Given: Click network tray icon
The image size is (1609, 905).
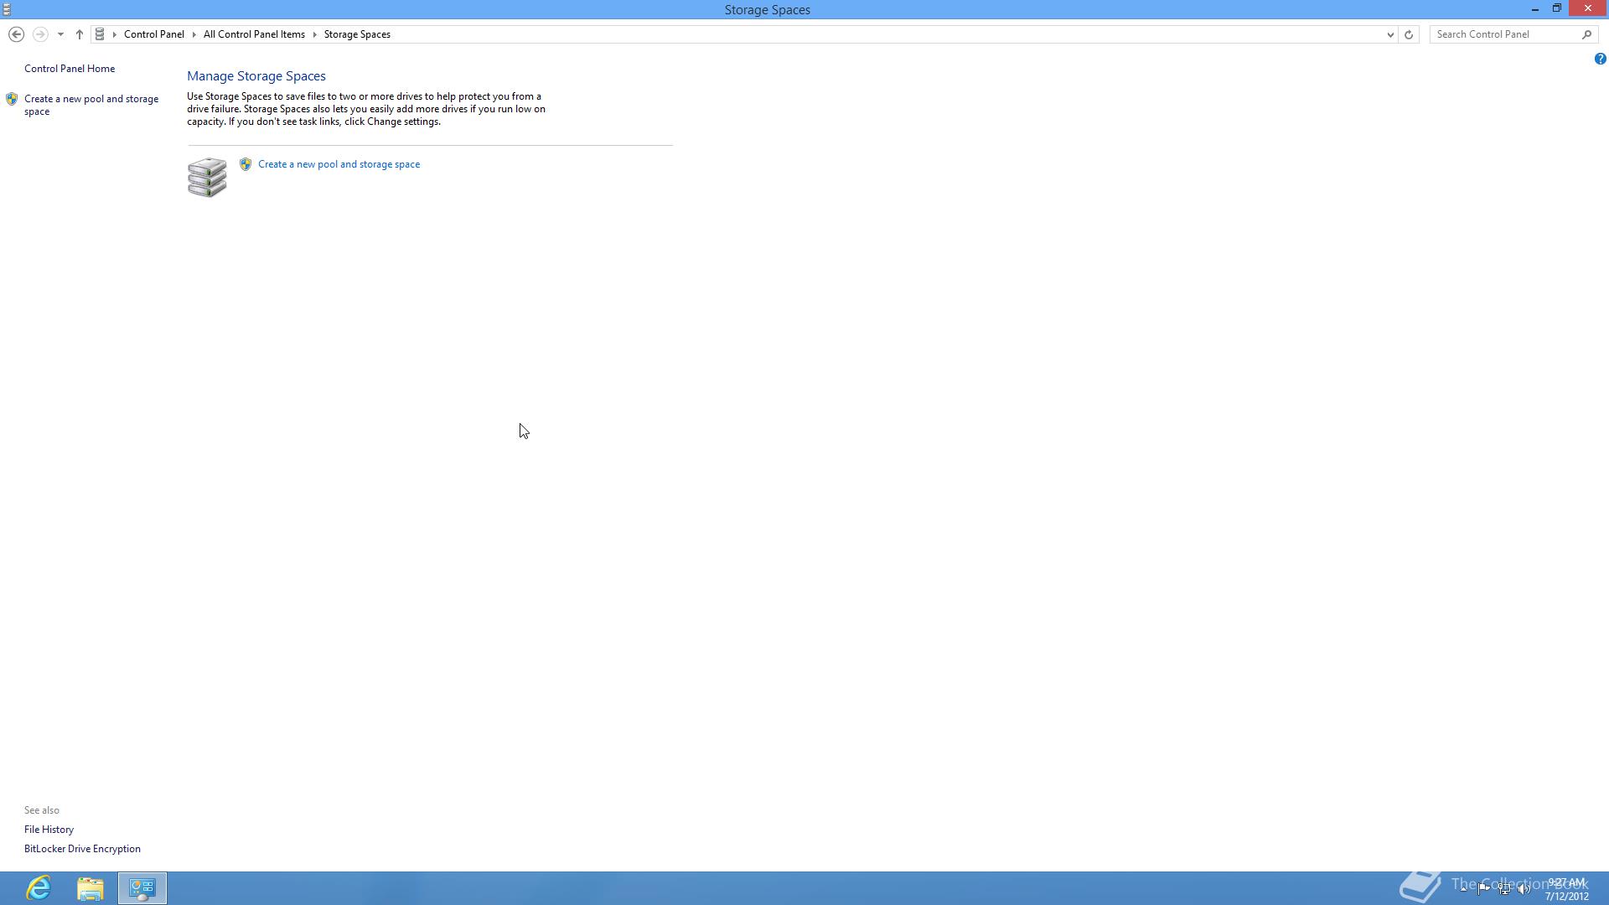Looking at the screenshot, I should tap(1504, 889).
